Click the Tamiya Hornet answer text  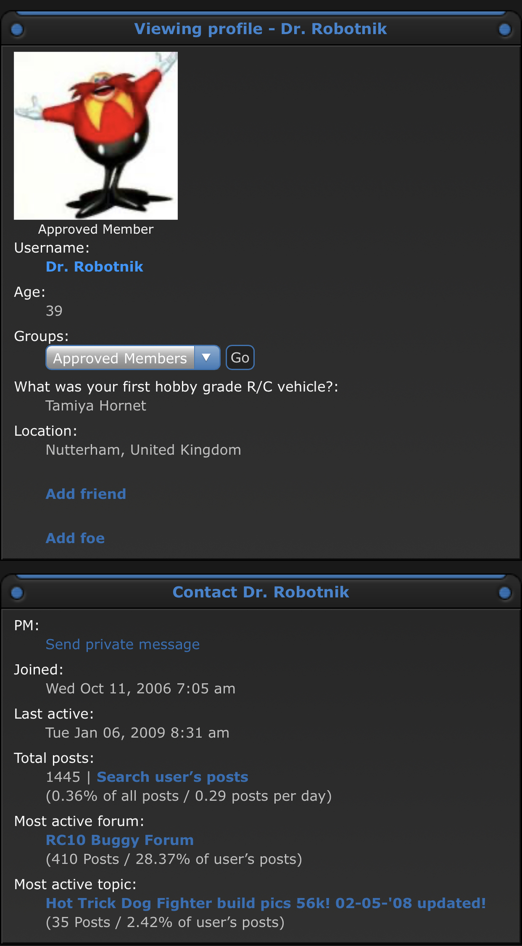pyautogui.click(x=96, y=406)
